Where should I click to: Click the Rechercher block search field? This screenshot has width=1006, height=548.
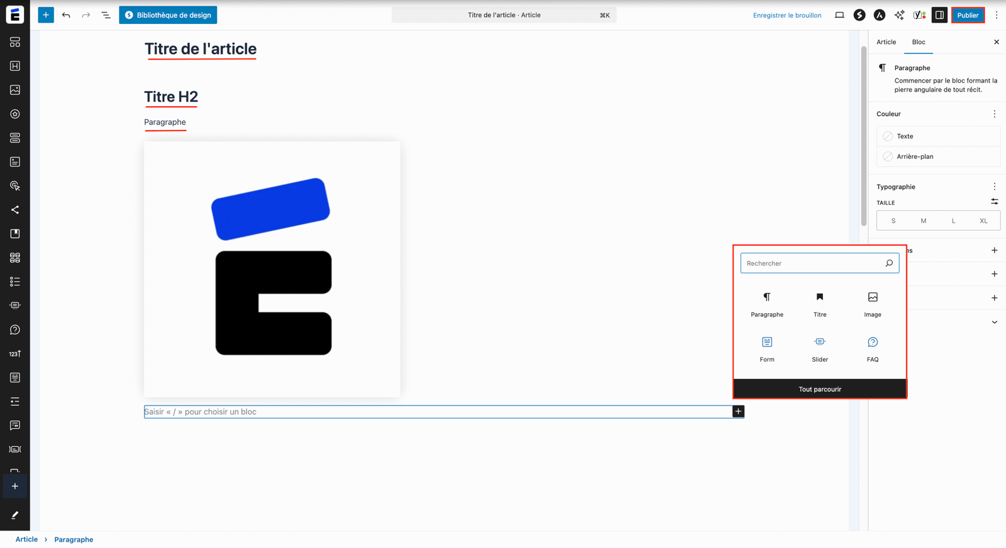tap(812, 264)
